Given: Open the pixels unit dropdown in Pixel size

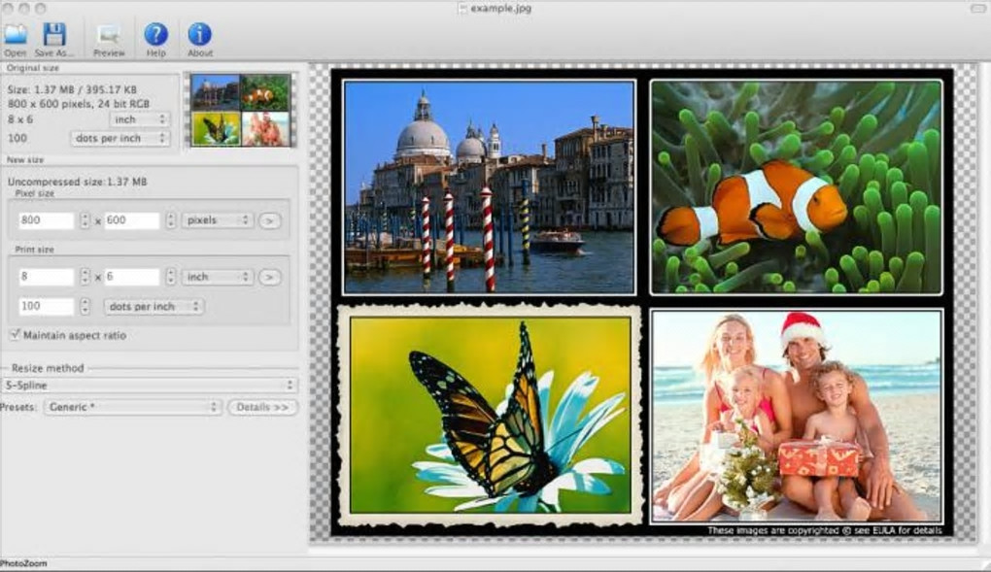Looking at the screenshot, I should click(218, 220).
